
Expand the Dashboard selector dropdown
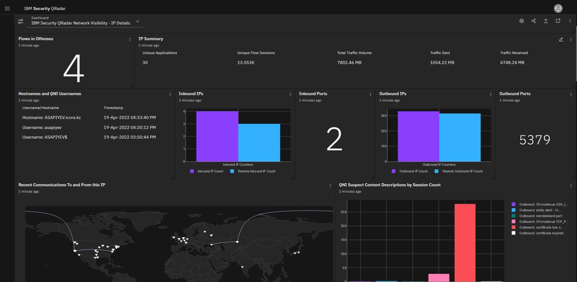pos(137,21)
